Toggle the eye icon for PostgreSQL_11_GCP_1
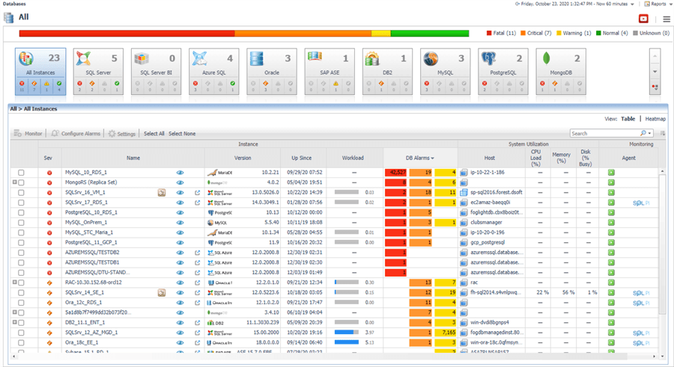 point(180,242)
